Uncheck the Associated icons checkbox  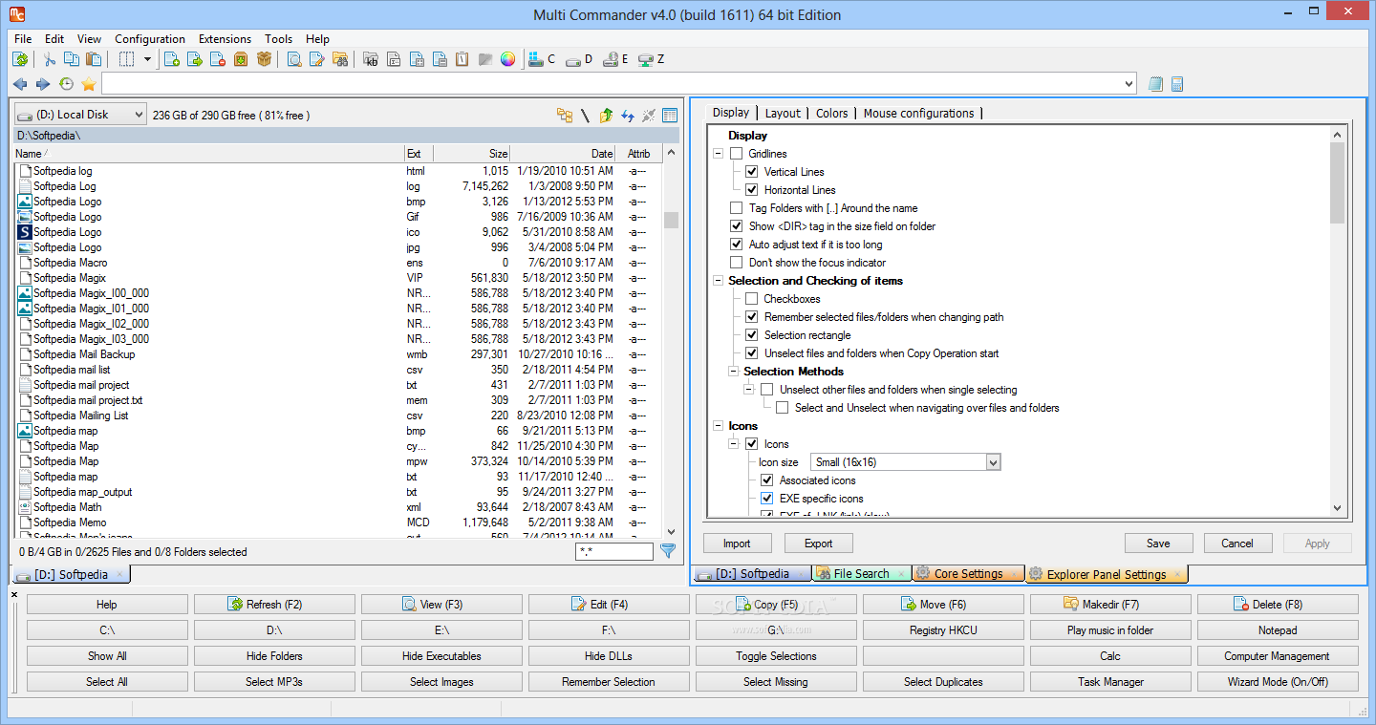tap(766, 480)
